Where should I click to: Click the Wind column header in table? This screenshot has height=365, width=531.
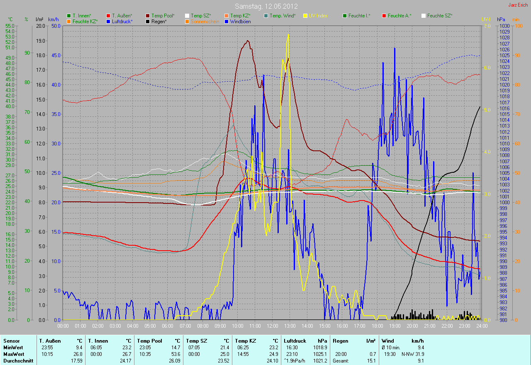pos(388,341)
